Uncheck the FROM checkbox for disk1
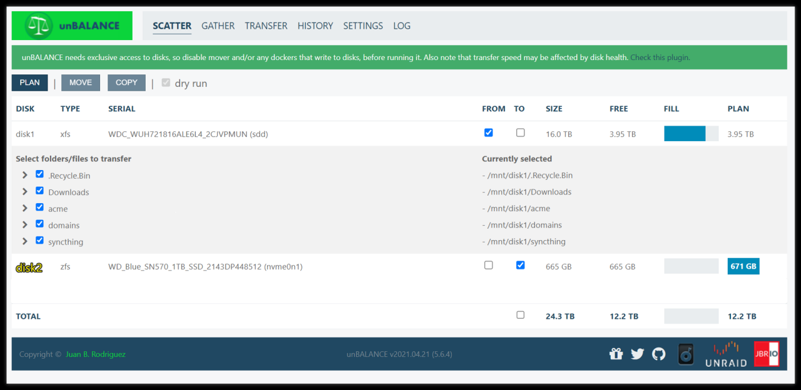This screenshot has width=801, height=390. (489, 132)
